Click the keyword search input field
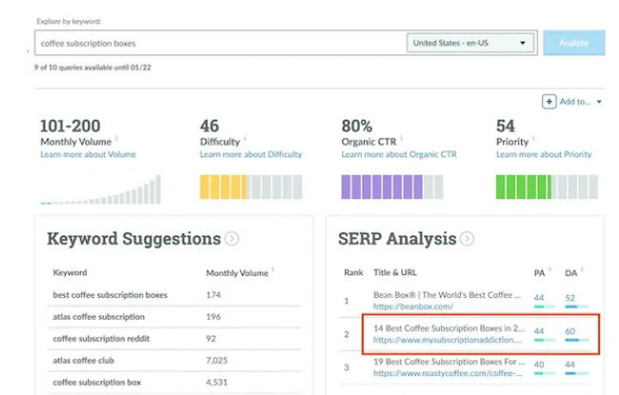 219,43
